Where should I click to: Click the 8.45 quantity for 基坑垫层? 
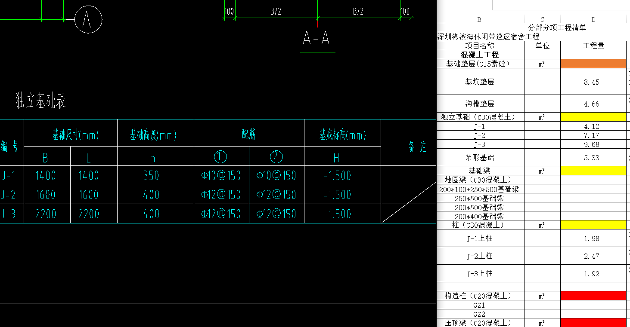tap(593, 82)
